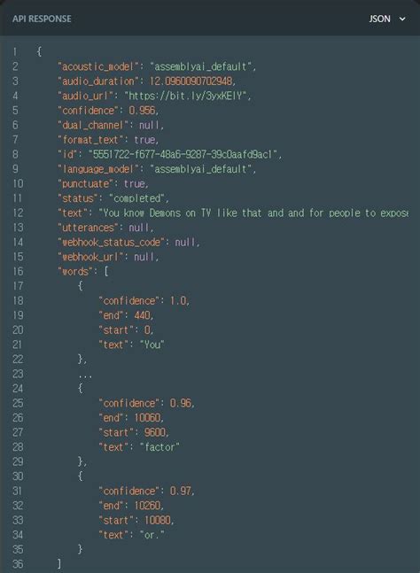This screenshot has height=573, width=420.
Task: Click the opening brace on line 17
Action: [80, 286]
